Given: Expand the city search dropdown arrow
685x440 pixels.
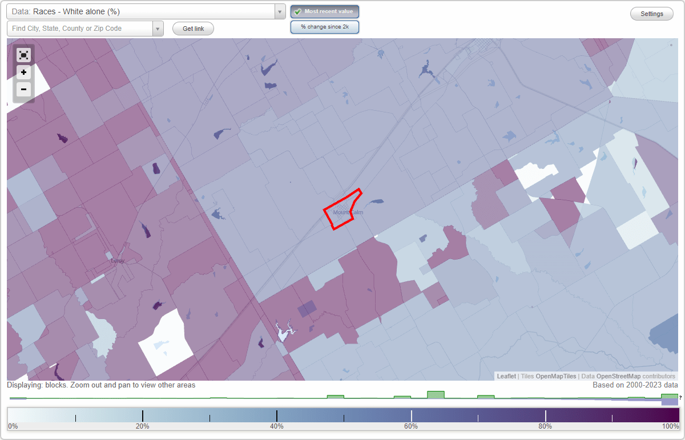Looking at the screenshot, I should 158,28.
